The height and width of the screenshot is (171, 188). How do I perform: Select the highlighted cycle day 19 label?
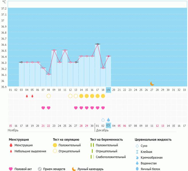108,90
